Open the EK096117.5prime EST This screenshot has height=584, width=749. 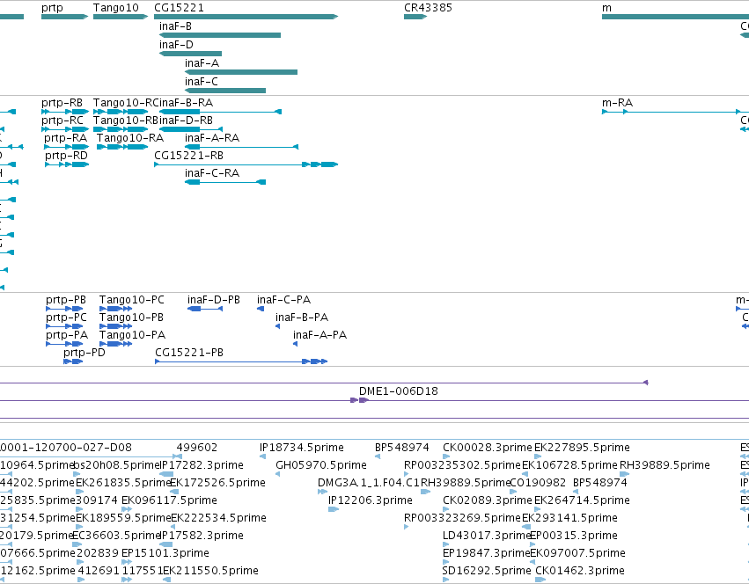(169, 500)
